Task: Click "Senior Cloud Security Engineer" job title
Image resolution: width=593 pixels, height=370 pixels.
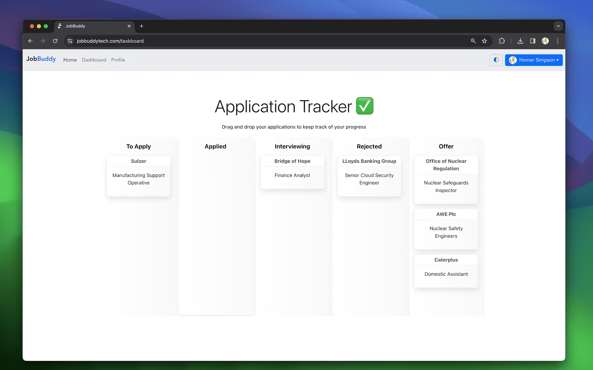Action: pyautogui.click(x=369, y=179)
